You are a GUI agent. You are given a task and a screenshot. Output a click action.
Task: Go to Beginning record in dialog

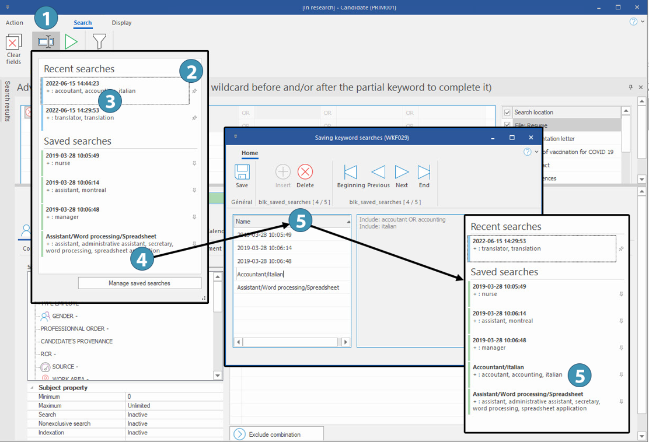tap(350, 172)
